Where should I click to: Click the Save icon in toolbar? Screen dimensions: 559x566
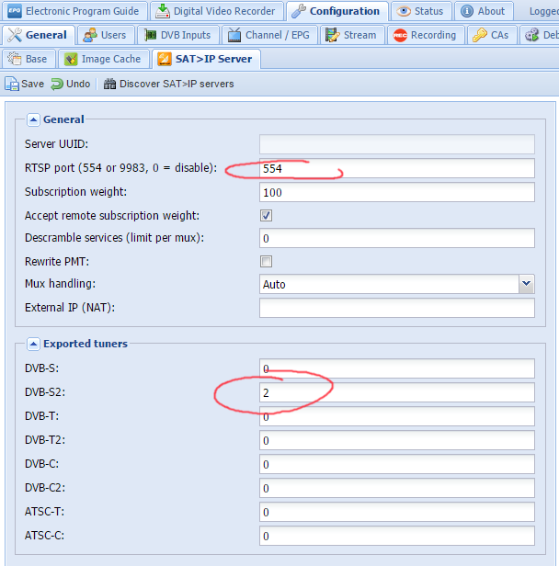(12, 84)
